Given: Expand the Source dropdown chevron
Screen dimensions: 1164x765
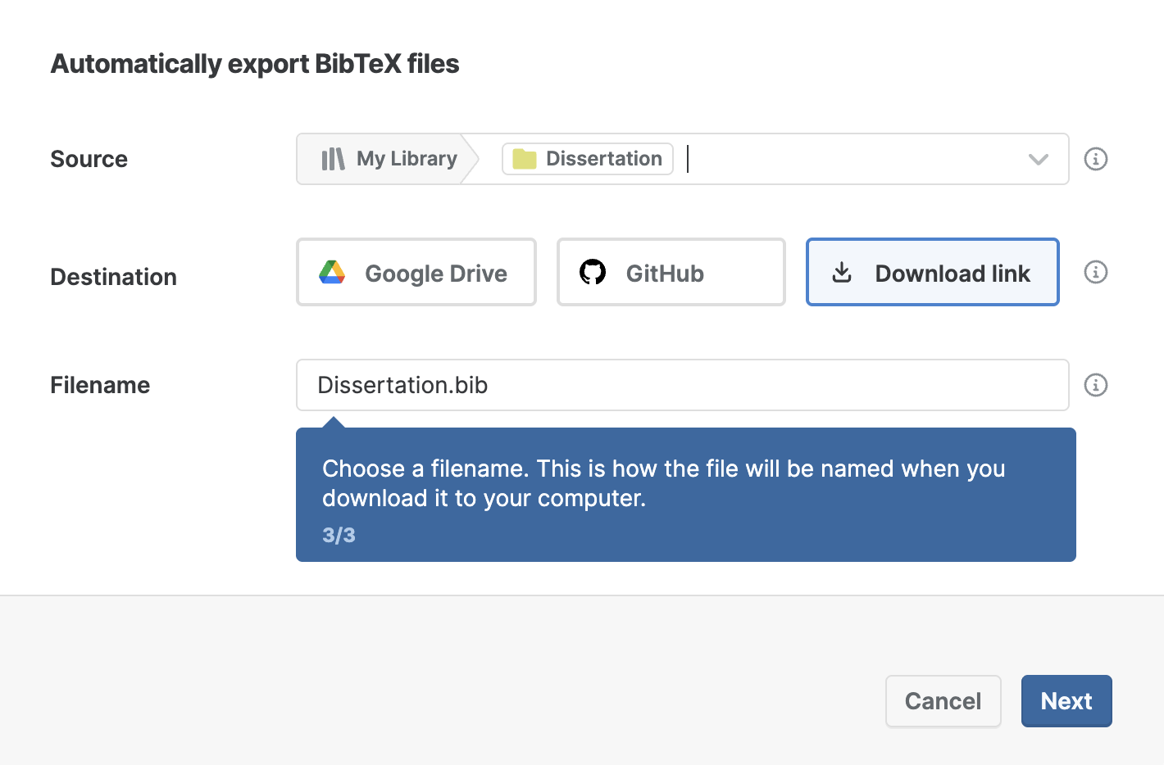Looking at the screenshot, I should (1038, 159).
